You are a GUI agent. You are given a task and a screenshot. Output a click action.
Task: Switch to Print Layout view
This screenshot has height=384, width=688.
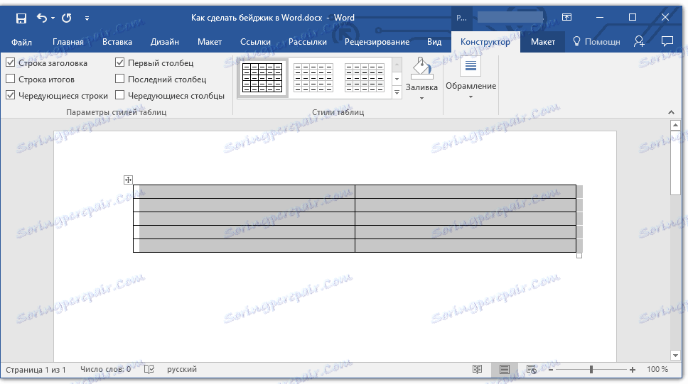pyautogui.click(x=505, y=370)
